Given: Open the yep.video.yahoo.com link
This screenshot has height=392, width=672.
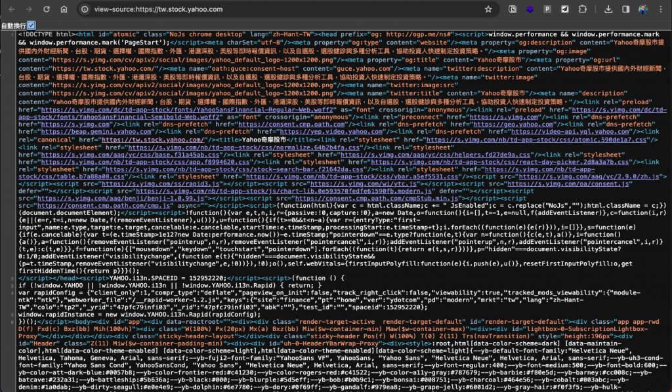Looking at the screenshot, I should tap(331, 131).
